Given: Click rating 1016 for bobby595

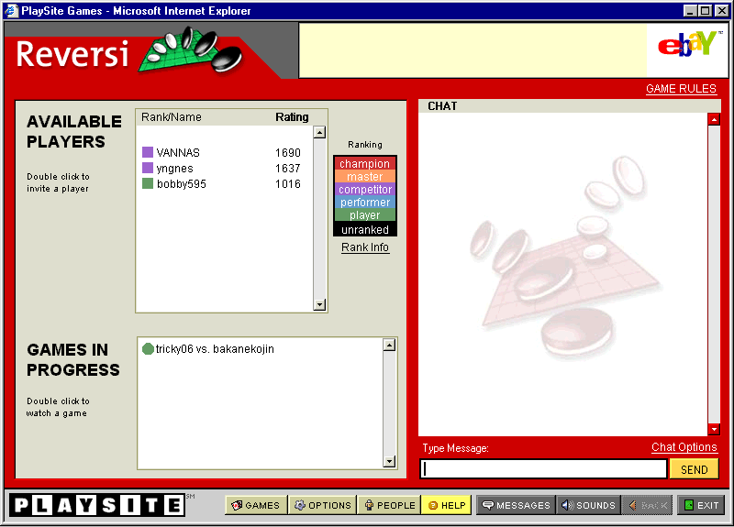Looking at the screenshot, I should tap(288, 184).
